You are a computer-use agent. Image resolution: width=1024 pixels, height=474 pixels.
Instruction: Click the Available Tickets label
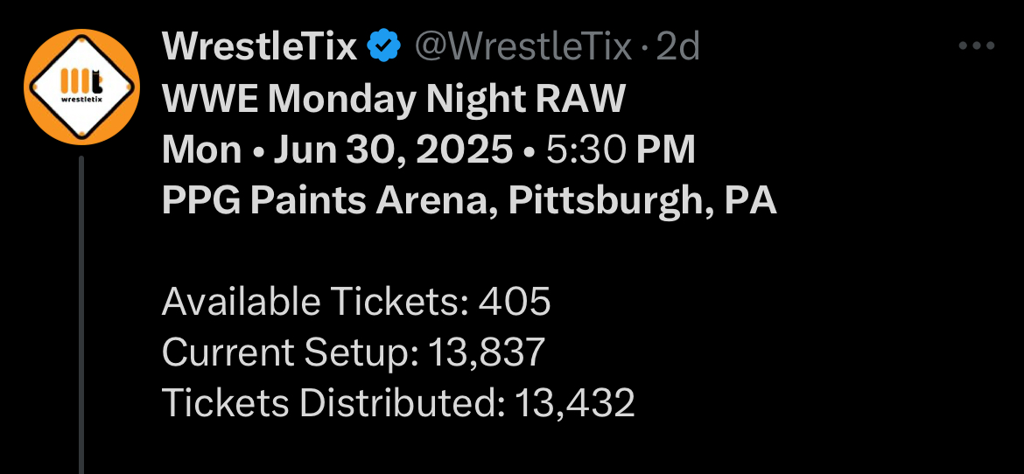click(x=315, y=302)
